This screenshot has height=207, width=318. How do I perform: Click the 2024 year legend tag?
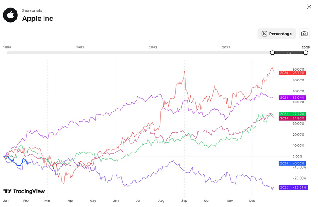284,119
